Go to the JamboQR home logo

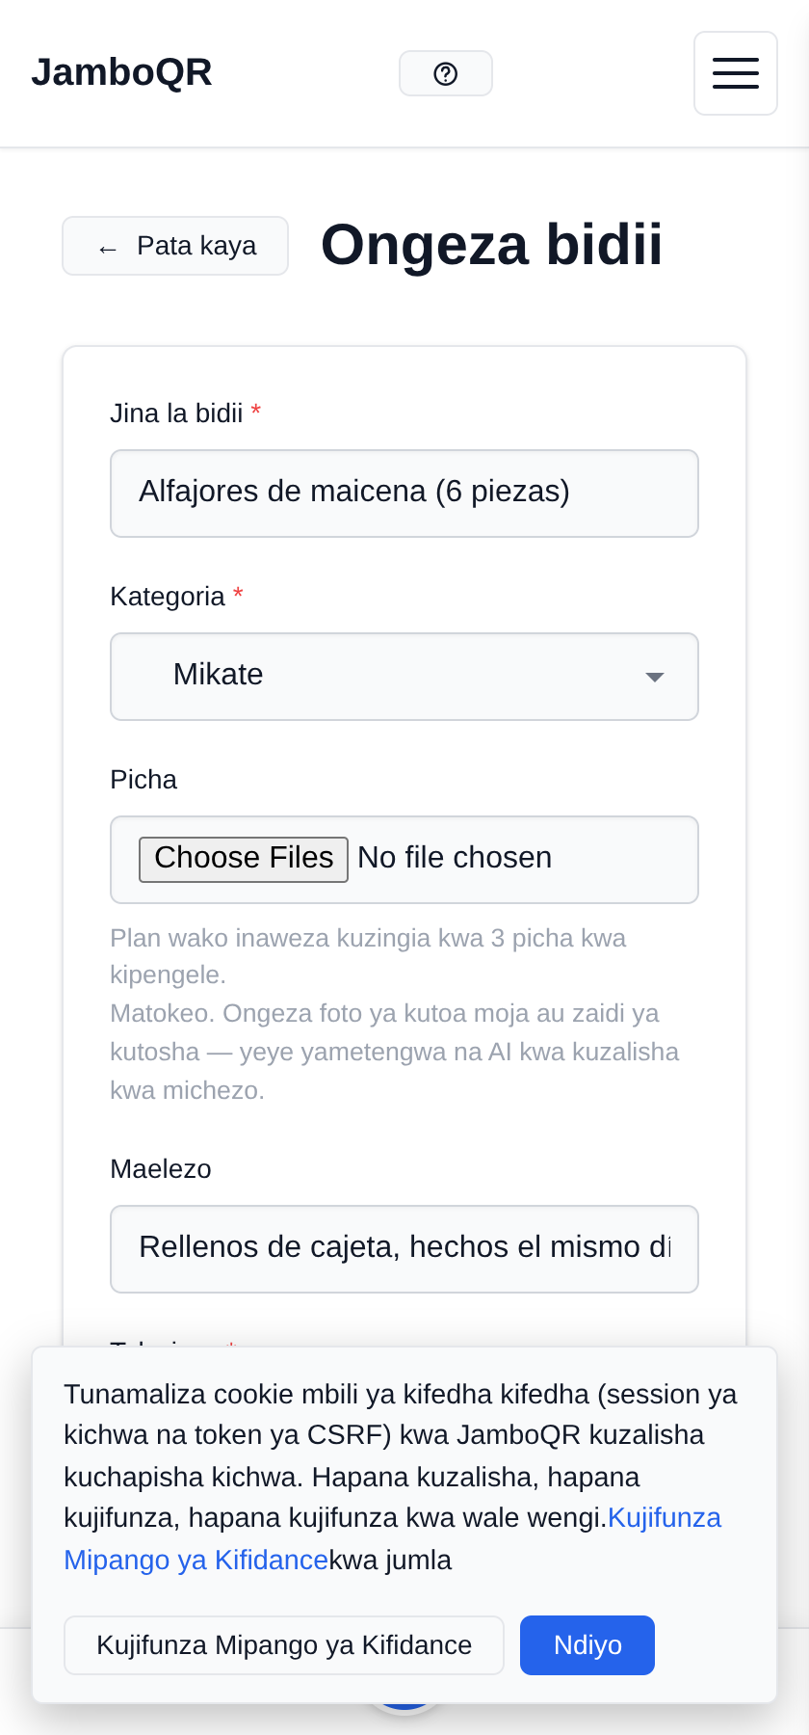point(121,72)
